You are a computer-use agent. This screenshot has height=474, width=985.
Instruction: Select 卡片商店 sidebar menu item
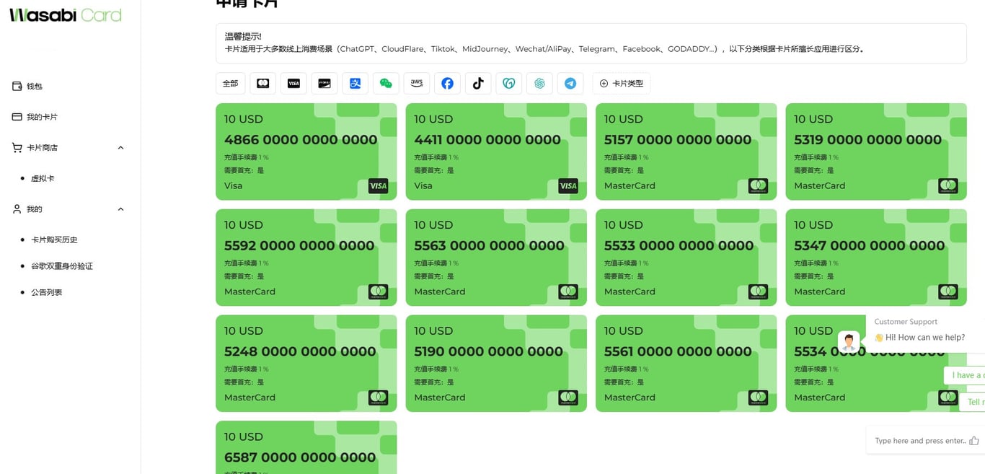click(42, 148)
